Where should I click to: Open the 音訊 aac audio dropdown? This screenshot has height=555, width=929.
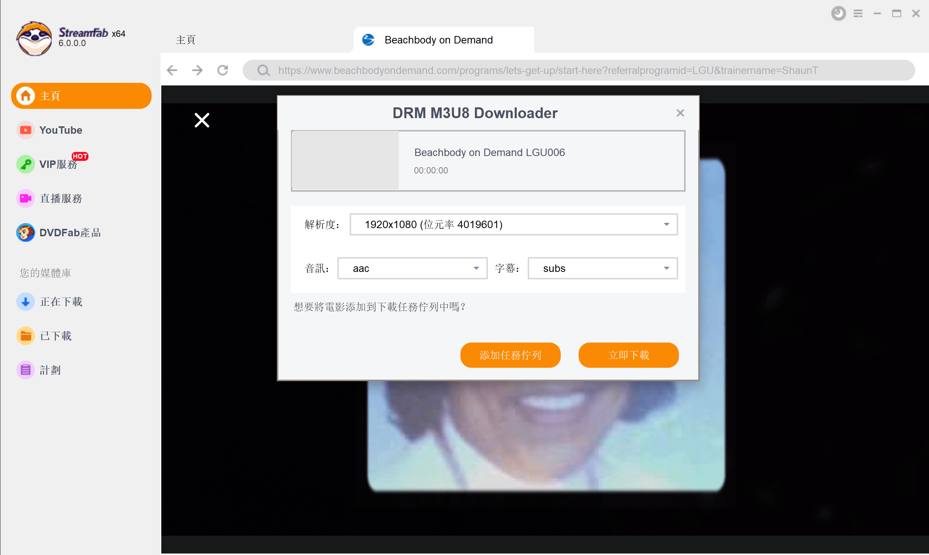412,268
